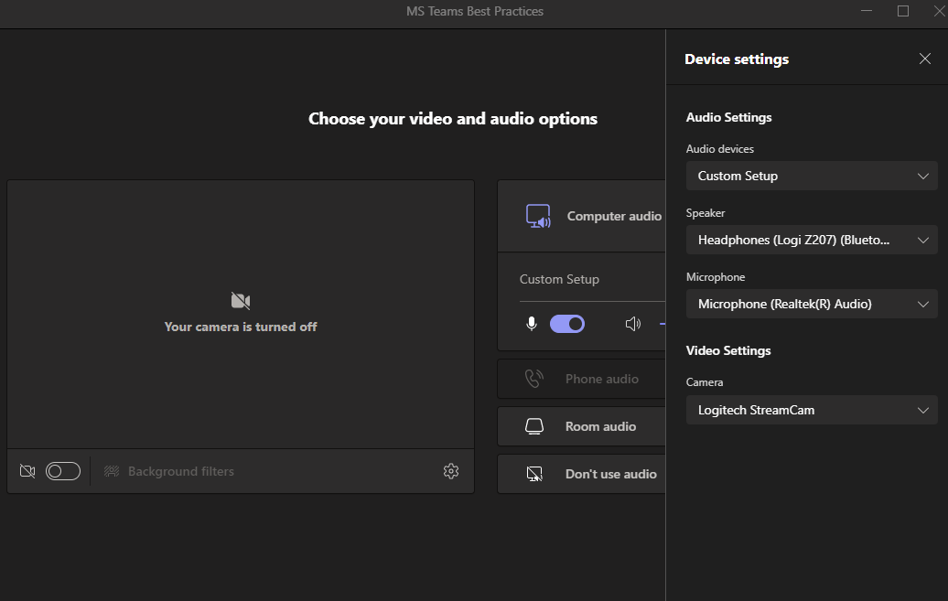Click the crossed camera icon in video preview
Image resolution: width=948 pixels, height=601 pixels.
click(241, 300)
